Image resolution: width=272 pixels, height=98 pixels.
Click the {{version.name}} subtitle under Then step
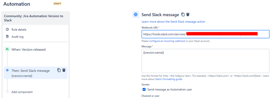22,76
